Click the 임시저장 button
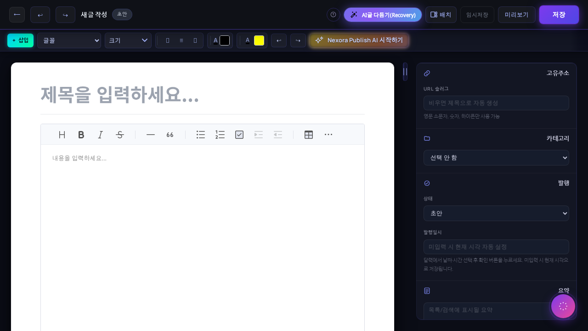The height and width of the screenshot is (331, 588). (x=477, y=15)
